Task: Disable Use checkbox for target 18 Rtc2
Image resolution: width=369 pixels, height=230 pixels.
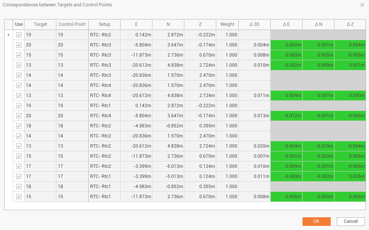Action: pos(19,126)
